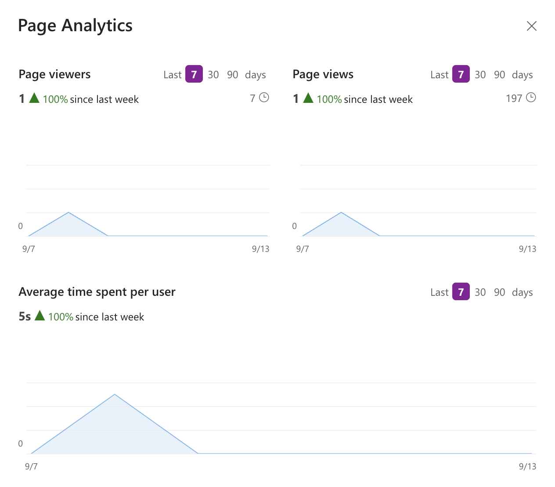This screenshot has width=555, height=487.
Task: Close the Page Analytics panel
Action: click(x=531, y=26)
